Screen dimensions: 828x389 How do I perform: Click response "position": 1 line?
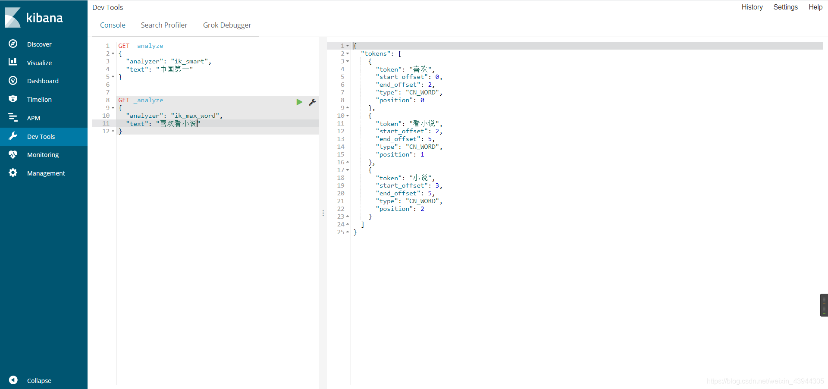[x=400, y=154]
